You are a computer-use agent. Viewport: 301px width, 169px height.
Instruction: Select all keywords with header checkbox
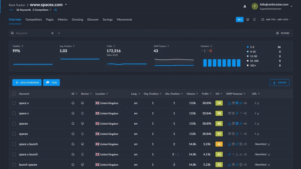click(x=14, y=94)
